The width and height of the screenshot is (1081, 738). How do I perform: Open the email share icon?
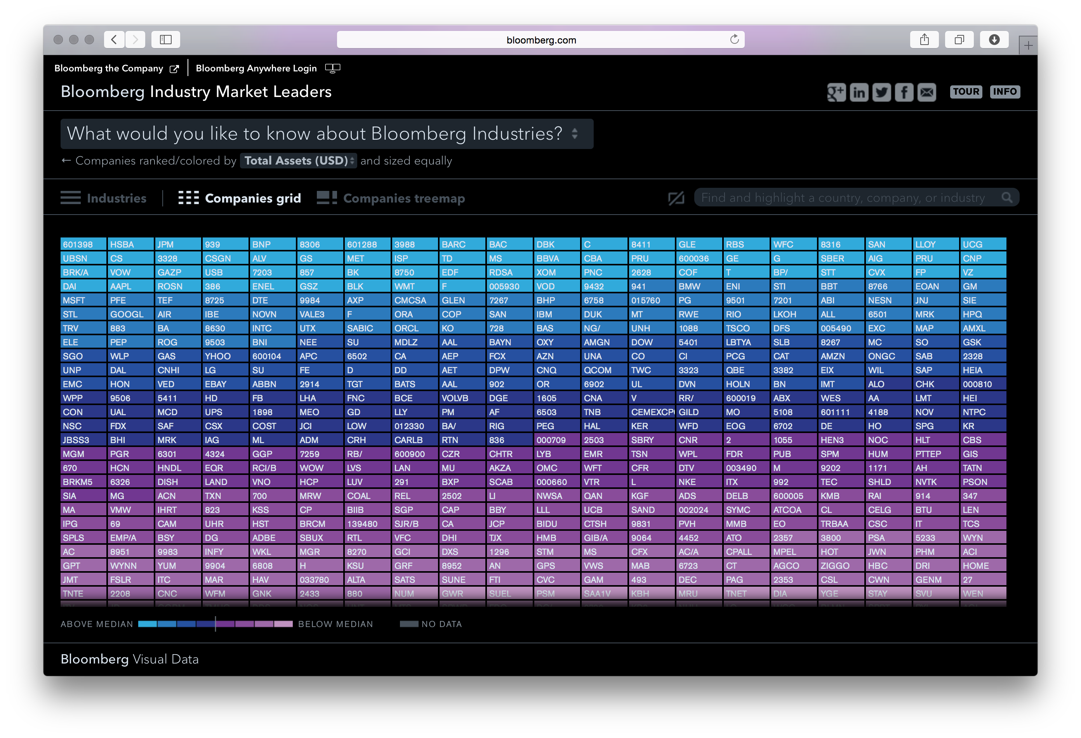(x=926, y=92)
